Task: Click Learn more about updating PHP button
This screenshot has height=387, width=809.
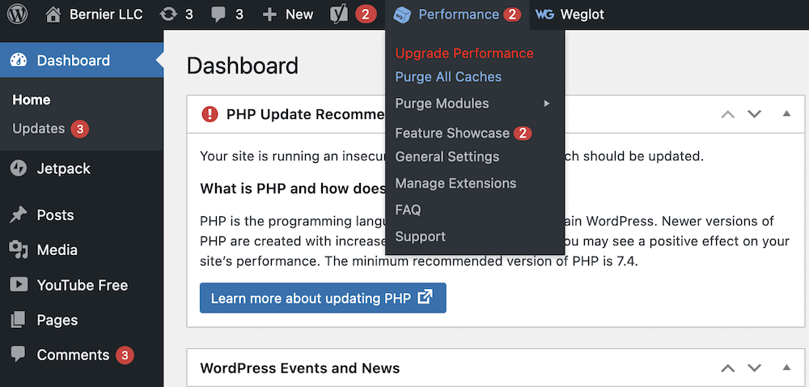Action: coord(323,298)
